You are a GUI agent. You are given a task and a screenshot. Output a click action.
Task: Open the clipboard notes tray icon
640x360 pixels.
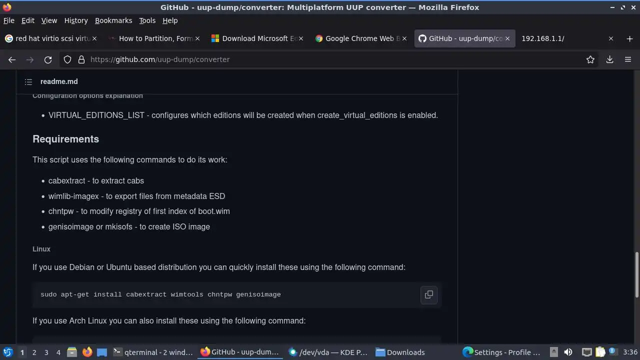tap(599, 352)
